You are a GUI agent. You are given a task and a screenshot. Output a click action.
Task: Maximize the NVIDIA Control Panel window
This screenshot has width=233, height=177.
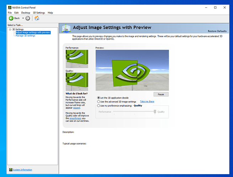pos(215,7)
